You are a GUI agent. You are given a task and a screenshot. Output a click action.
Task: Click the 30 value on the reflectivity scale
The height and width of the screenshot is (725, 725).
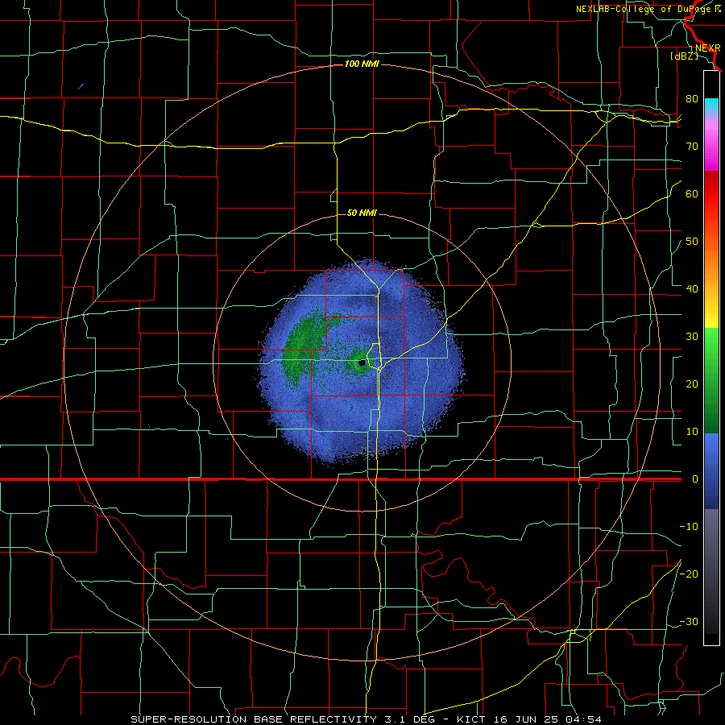[692, 337]
